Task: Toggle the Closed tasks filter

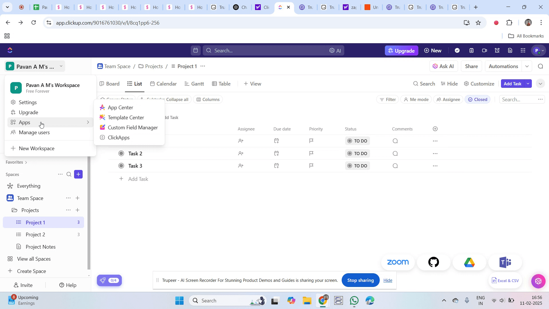Action: (x=478, y=99)
